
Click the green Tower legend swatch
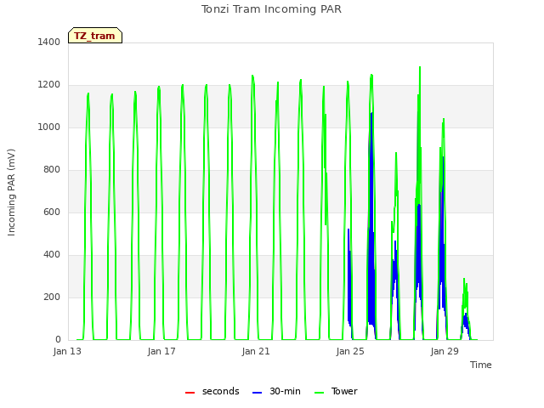pyautogui.click(x=319, y=393)
